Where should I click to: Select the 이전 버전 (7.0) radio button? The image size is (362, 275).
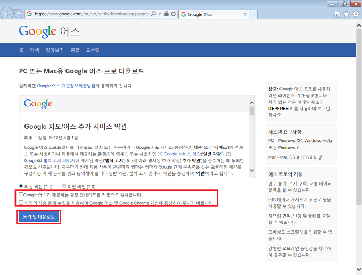(64, 186)
